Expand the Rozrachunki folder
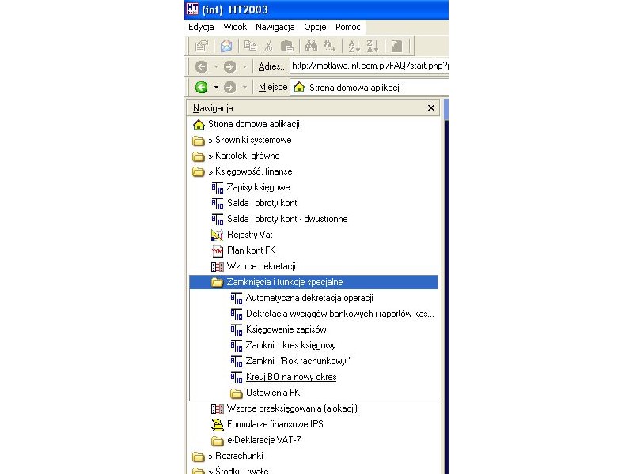This screenshot has width=633, height=474. click(228, 456)
